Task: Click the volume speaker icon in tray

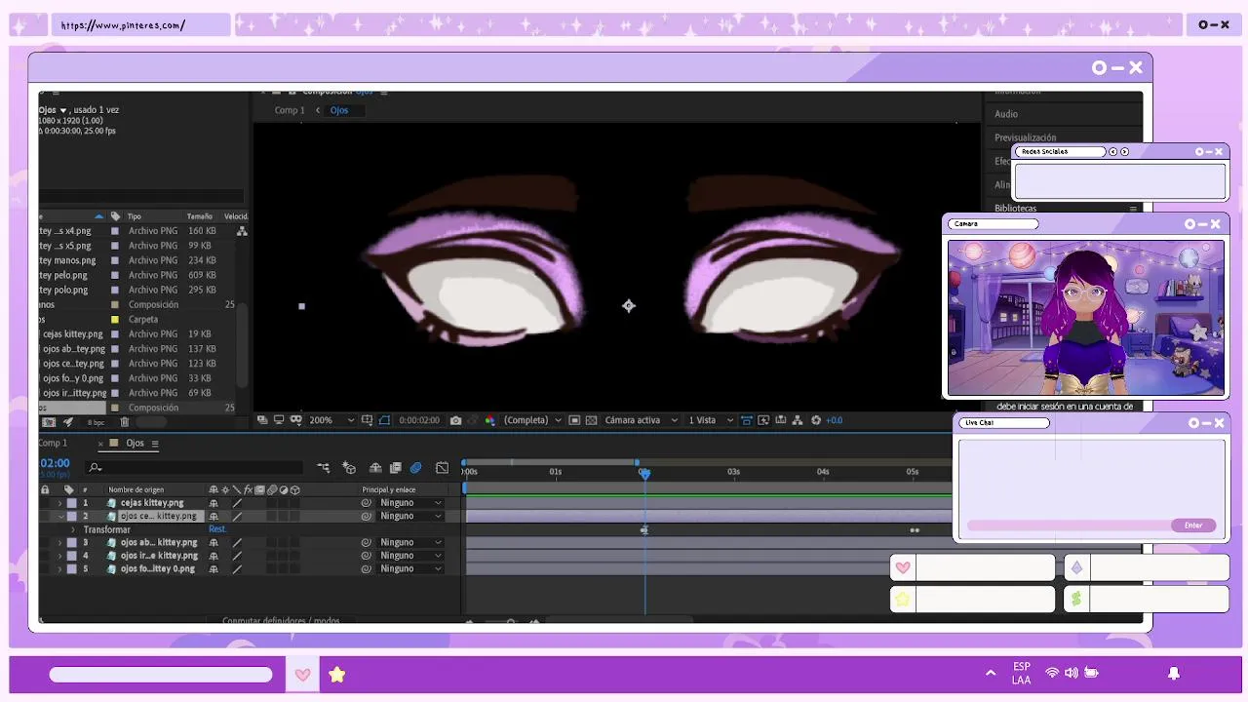Action: (x=1072, y=673)
